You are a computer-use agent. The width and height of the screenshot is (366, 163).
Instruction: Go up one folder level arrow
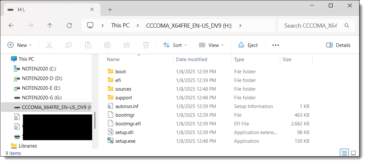click(x=49, y=26)
